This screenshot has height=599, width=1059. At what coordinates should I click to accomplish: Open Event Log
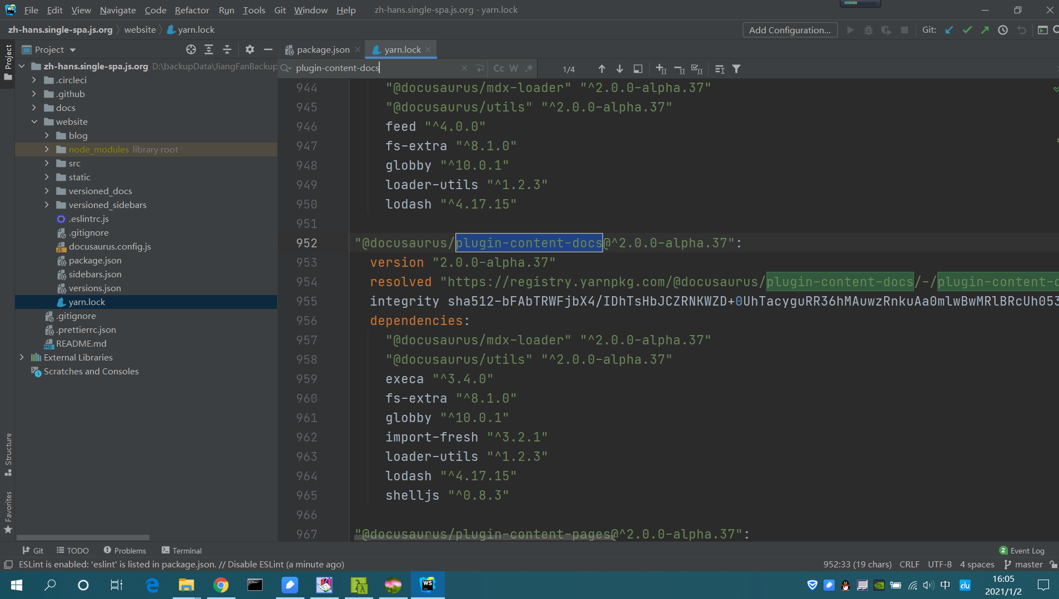click(1022, 550)
